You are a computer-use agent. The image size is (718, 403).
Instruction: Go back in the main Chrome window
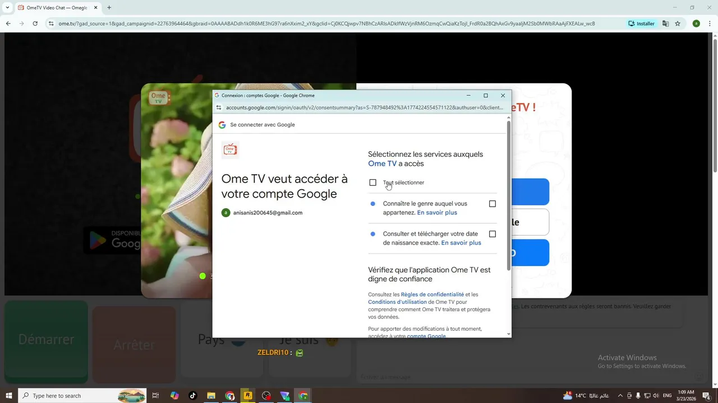8,24
